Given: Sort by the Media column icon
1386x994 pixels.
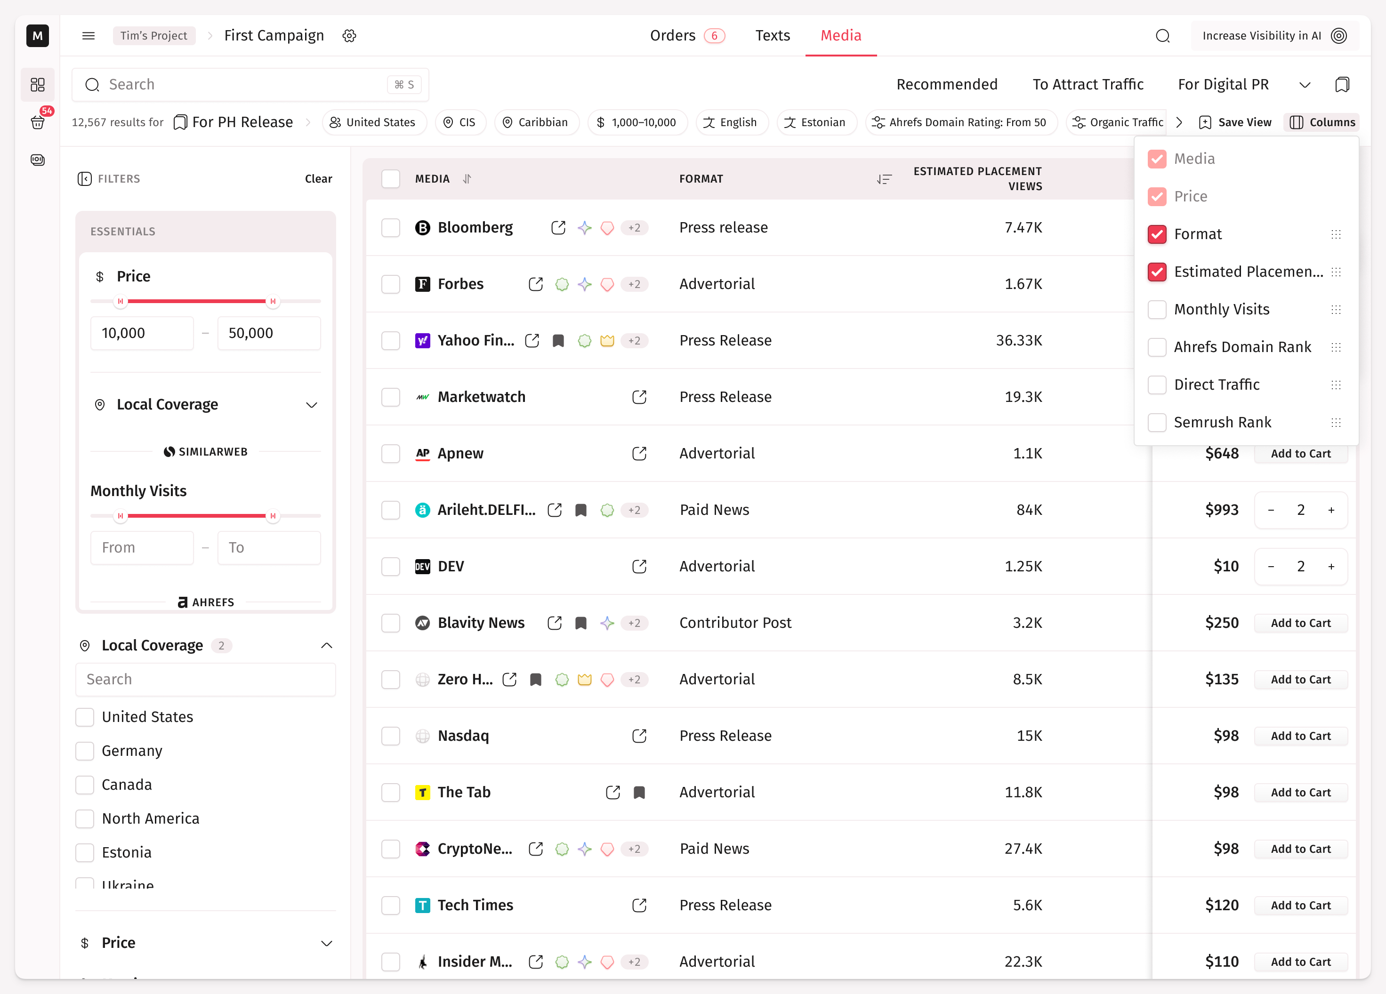Looking at the screenshot, I should [x=467, y=178].
